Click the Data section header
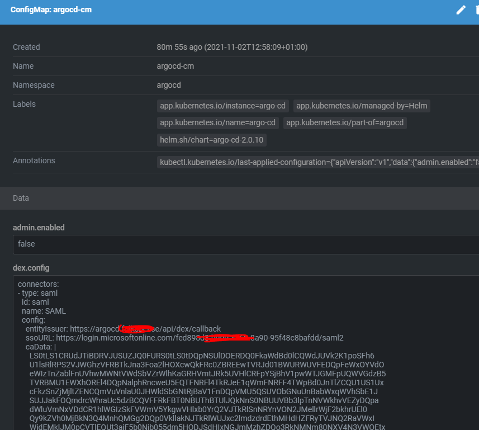The height and width of the screenshot is (430, 479). [x=21, y=198]
